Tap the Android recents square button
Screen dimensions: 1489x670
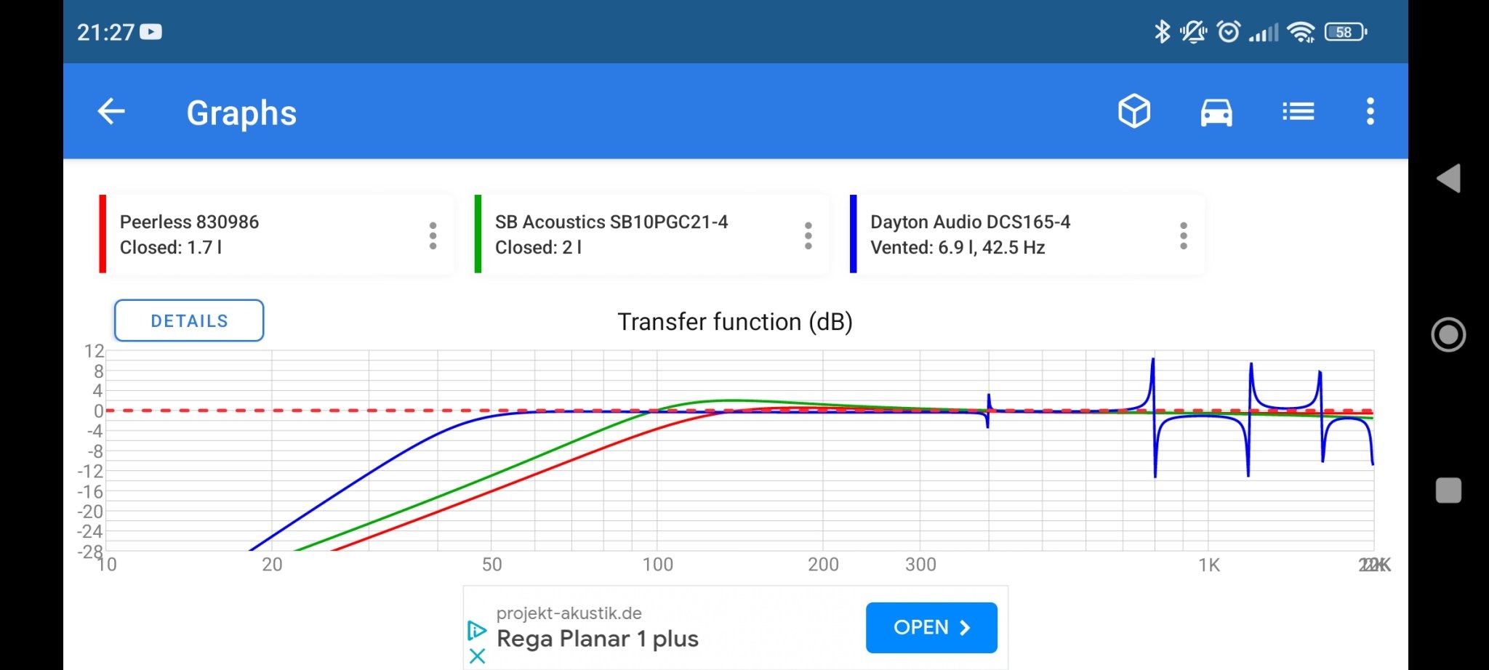[1448, 491]
